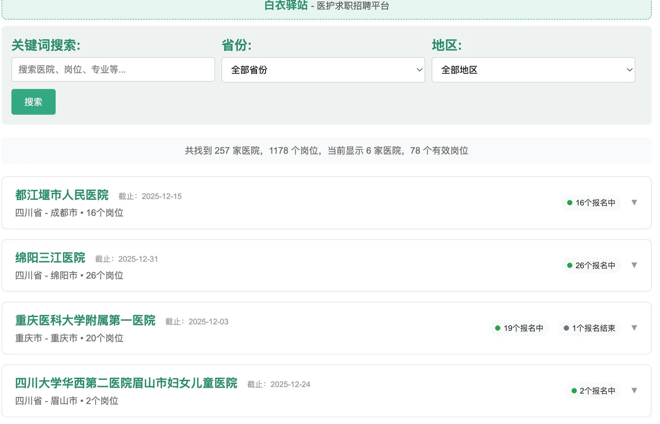Expand details for 绵阳三江医院
Viewport: 660px width, 424px height.
pyautogui.click(x=634, y=265)
